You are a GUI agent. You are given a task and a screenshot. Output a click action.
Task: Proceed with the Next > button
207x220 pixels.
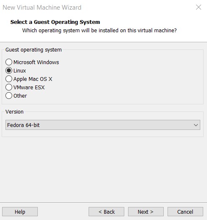[146, 212]
